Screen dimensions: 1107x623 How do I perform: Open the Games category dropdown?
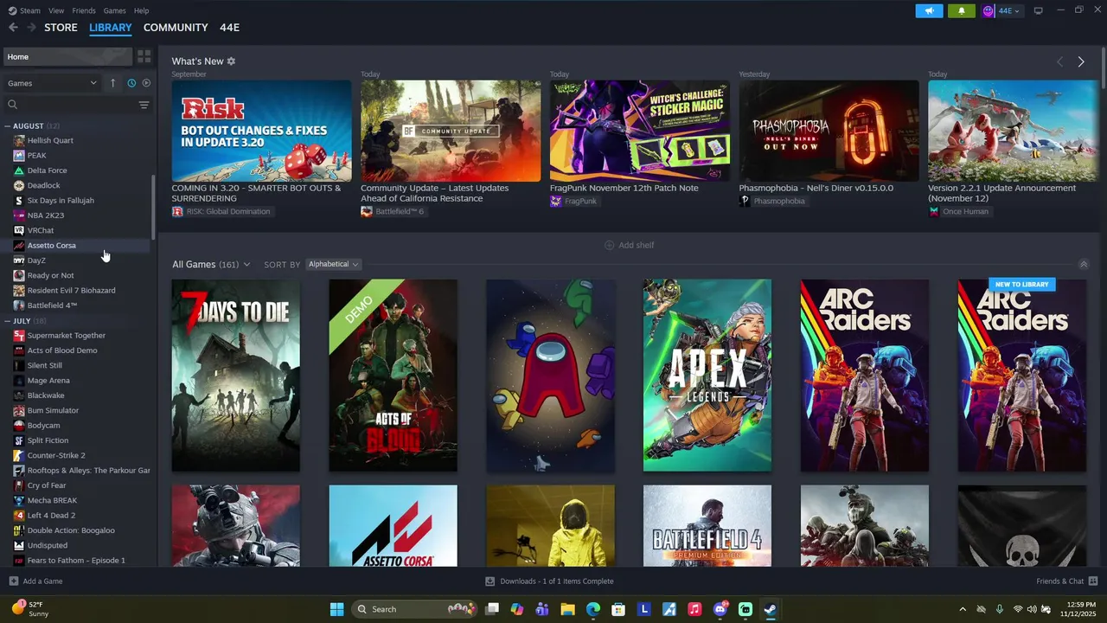click(52, 83)
